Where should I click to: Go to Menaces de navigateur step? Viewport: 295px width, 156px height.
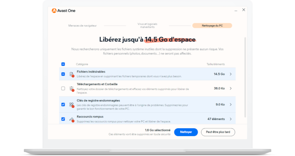83,26
